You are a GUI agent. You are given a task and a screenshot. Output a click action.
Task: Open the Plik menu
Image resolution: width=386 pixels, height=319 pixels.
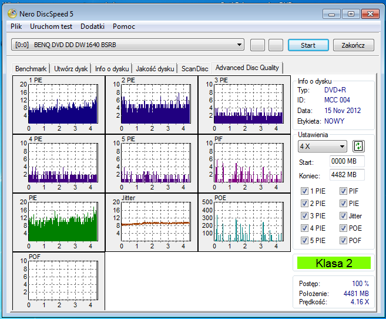coord(16,26)
